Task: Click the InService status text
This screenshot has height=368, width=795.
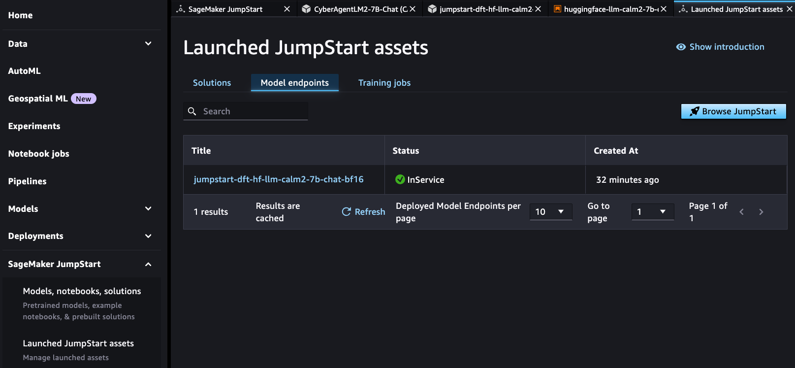Action: click(426, 180)
